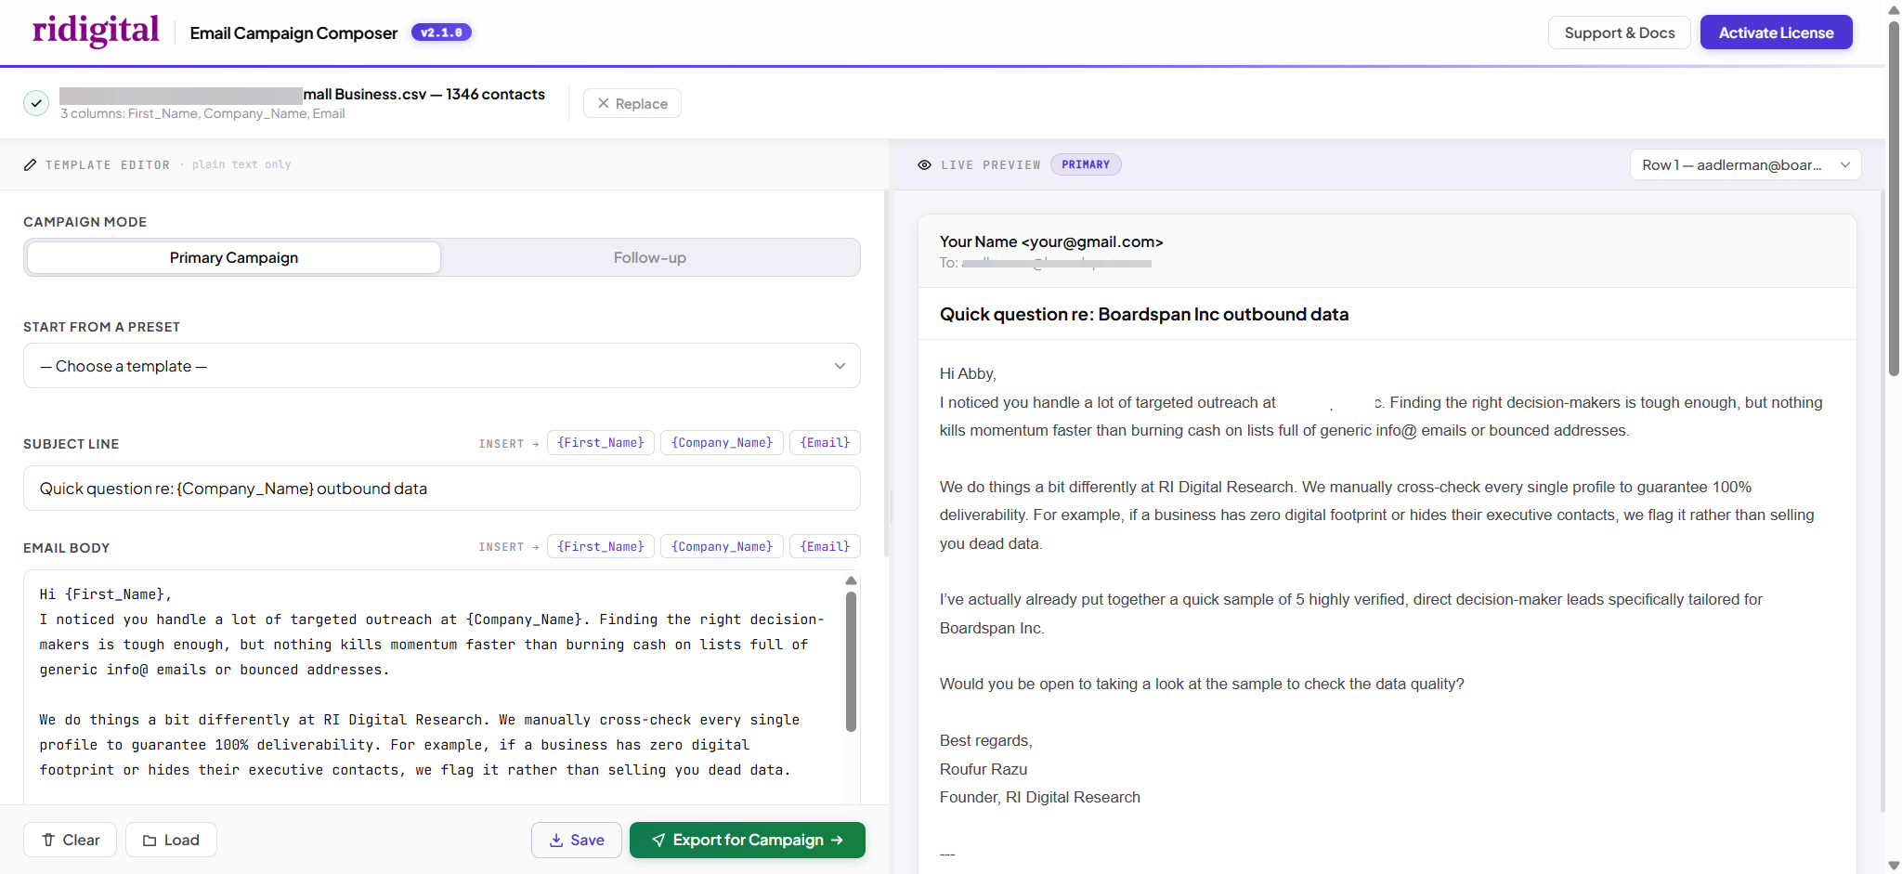Viewport: 1902px width, 874px height.
Task: Click the '3 columns: First_Name, Company_Name, Email' text
Action: click(202, 113)
